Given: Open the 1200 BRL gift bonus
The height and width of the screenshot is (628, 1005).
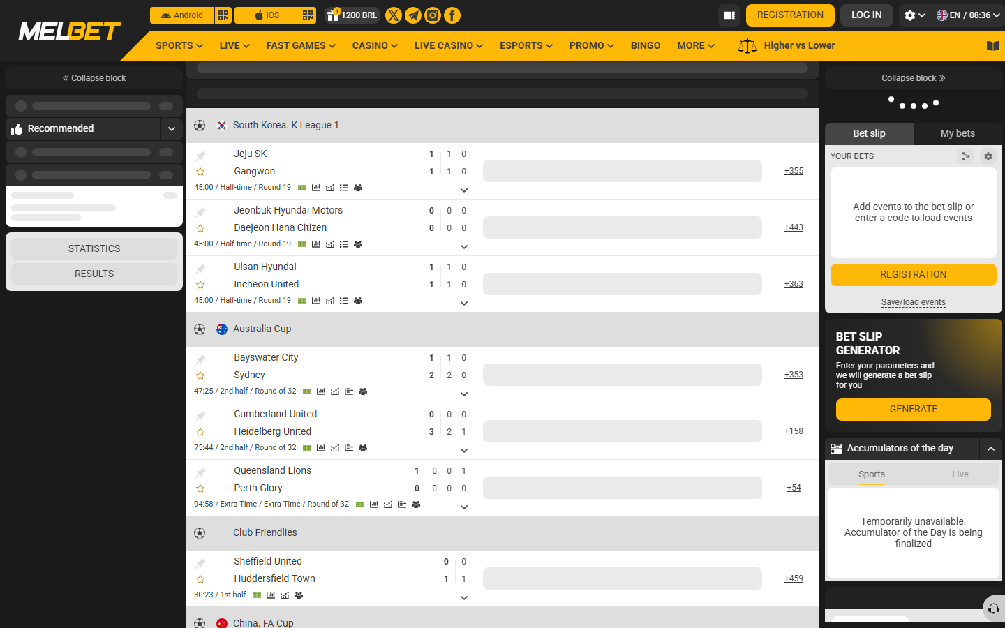Looking at the screenshot, I should click(x=352, y=15).
